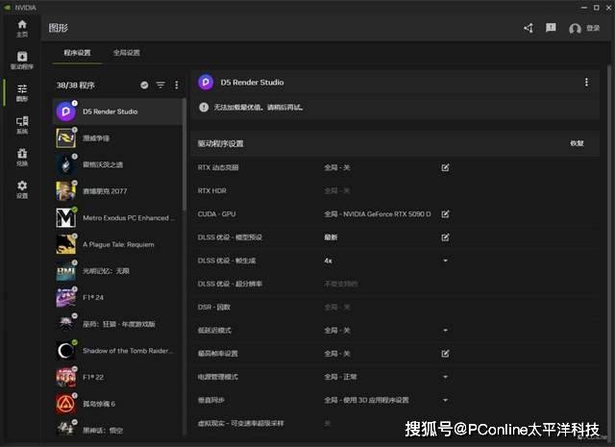Open the notifications feedback icon
The image size is (615, 447).
pyautogui.click(x=551, y=28)
